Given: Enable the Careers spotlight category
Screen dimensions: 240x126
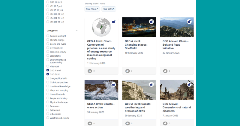Looking at the screenshot, I should [x=48, y=36].
